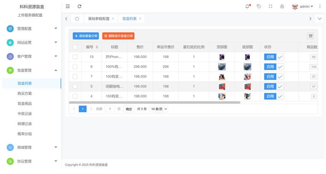The image size is (326, 174).
Task: Open column settings grid icon
Action: pos(311,36)
